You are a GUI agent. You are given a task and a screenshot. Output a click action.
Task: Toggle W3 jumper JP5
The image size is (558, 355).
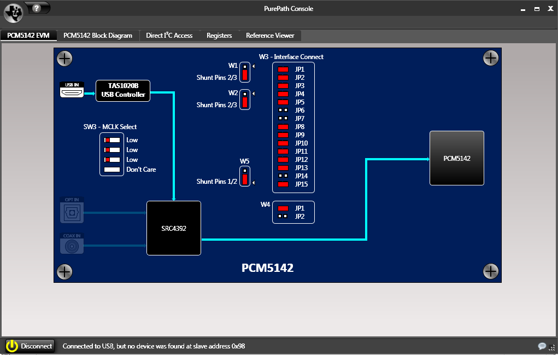click(x=283, y=102)
